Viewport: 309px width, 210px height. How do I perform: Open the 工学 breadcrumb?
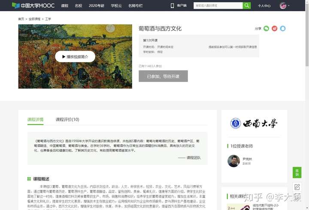(48, 19)
